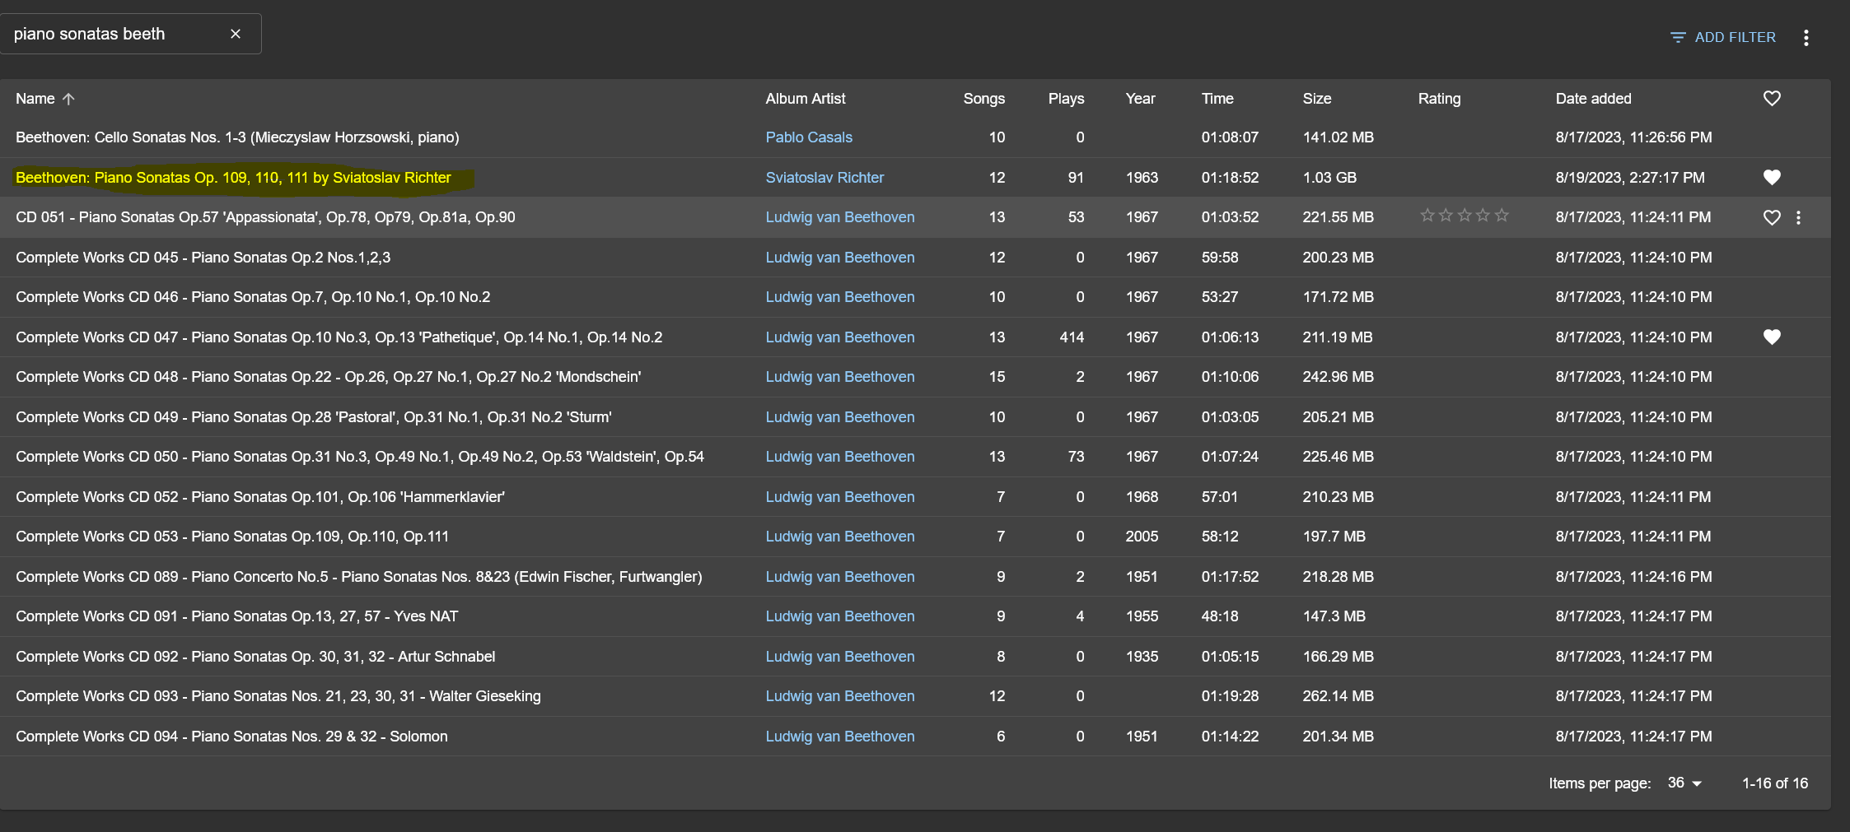Screen dimensions: 1850x832
Task: Open CD 051 Piano Sonatas Op.57 Appassionata album
Action: 265,217
